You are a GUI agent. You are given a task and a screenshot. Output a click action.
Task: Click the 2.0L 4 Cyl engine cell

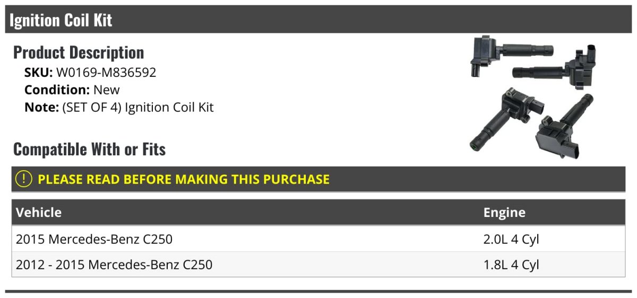(511, 239)
